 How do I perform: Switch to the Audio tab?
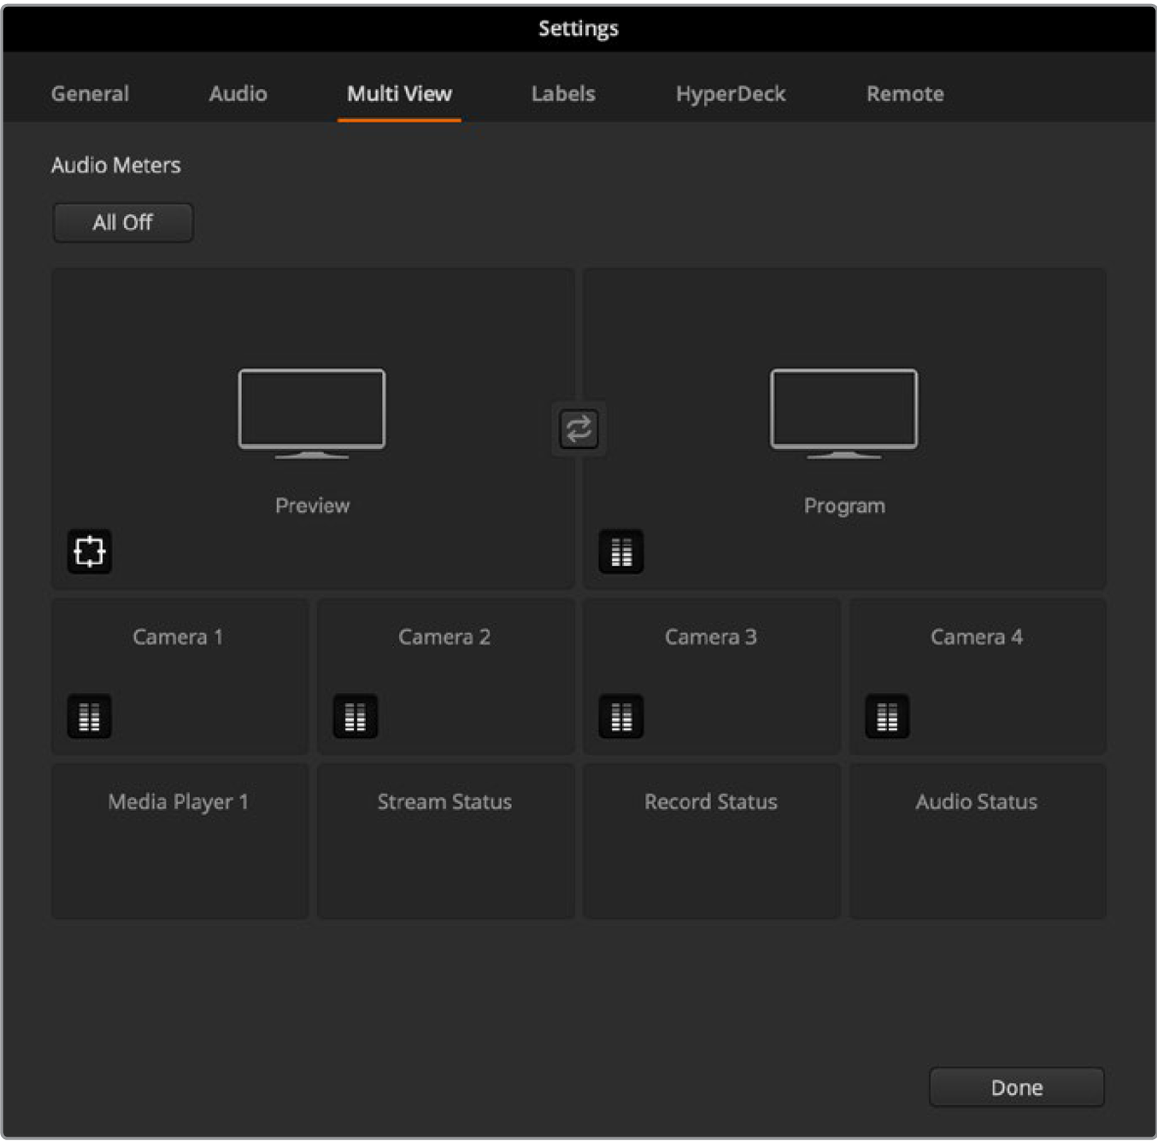coord(238,94)
